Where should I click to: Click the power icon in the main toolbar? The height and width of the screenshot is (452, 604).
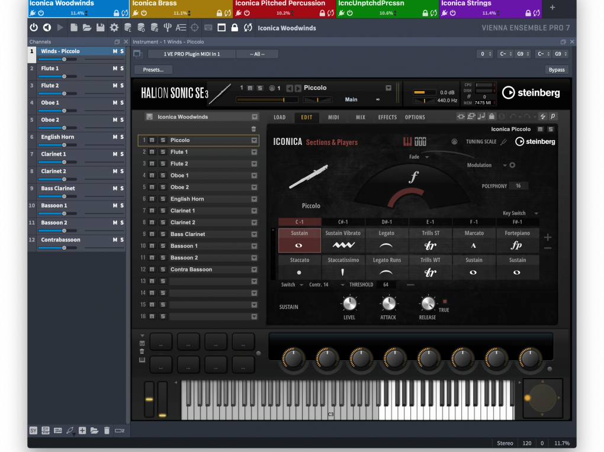(x=34, y=28)
